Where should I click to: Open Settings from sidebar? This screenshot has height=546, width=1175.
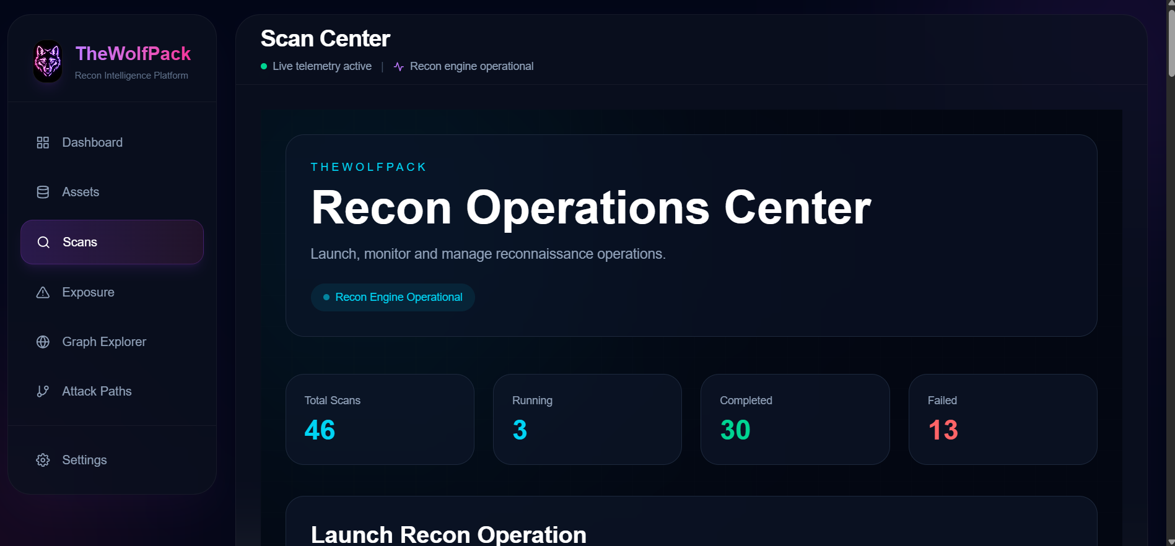pos(112,460)
